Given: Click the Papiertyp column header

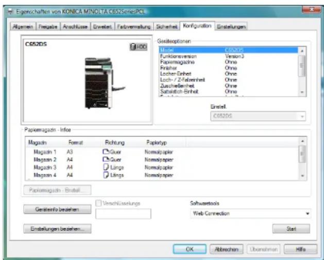Looking at the screenshot, I should click(165, 142).
